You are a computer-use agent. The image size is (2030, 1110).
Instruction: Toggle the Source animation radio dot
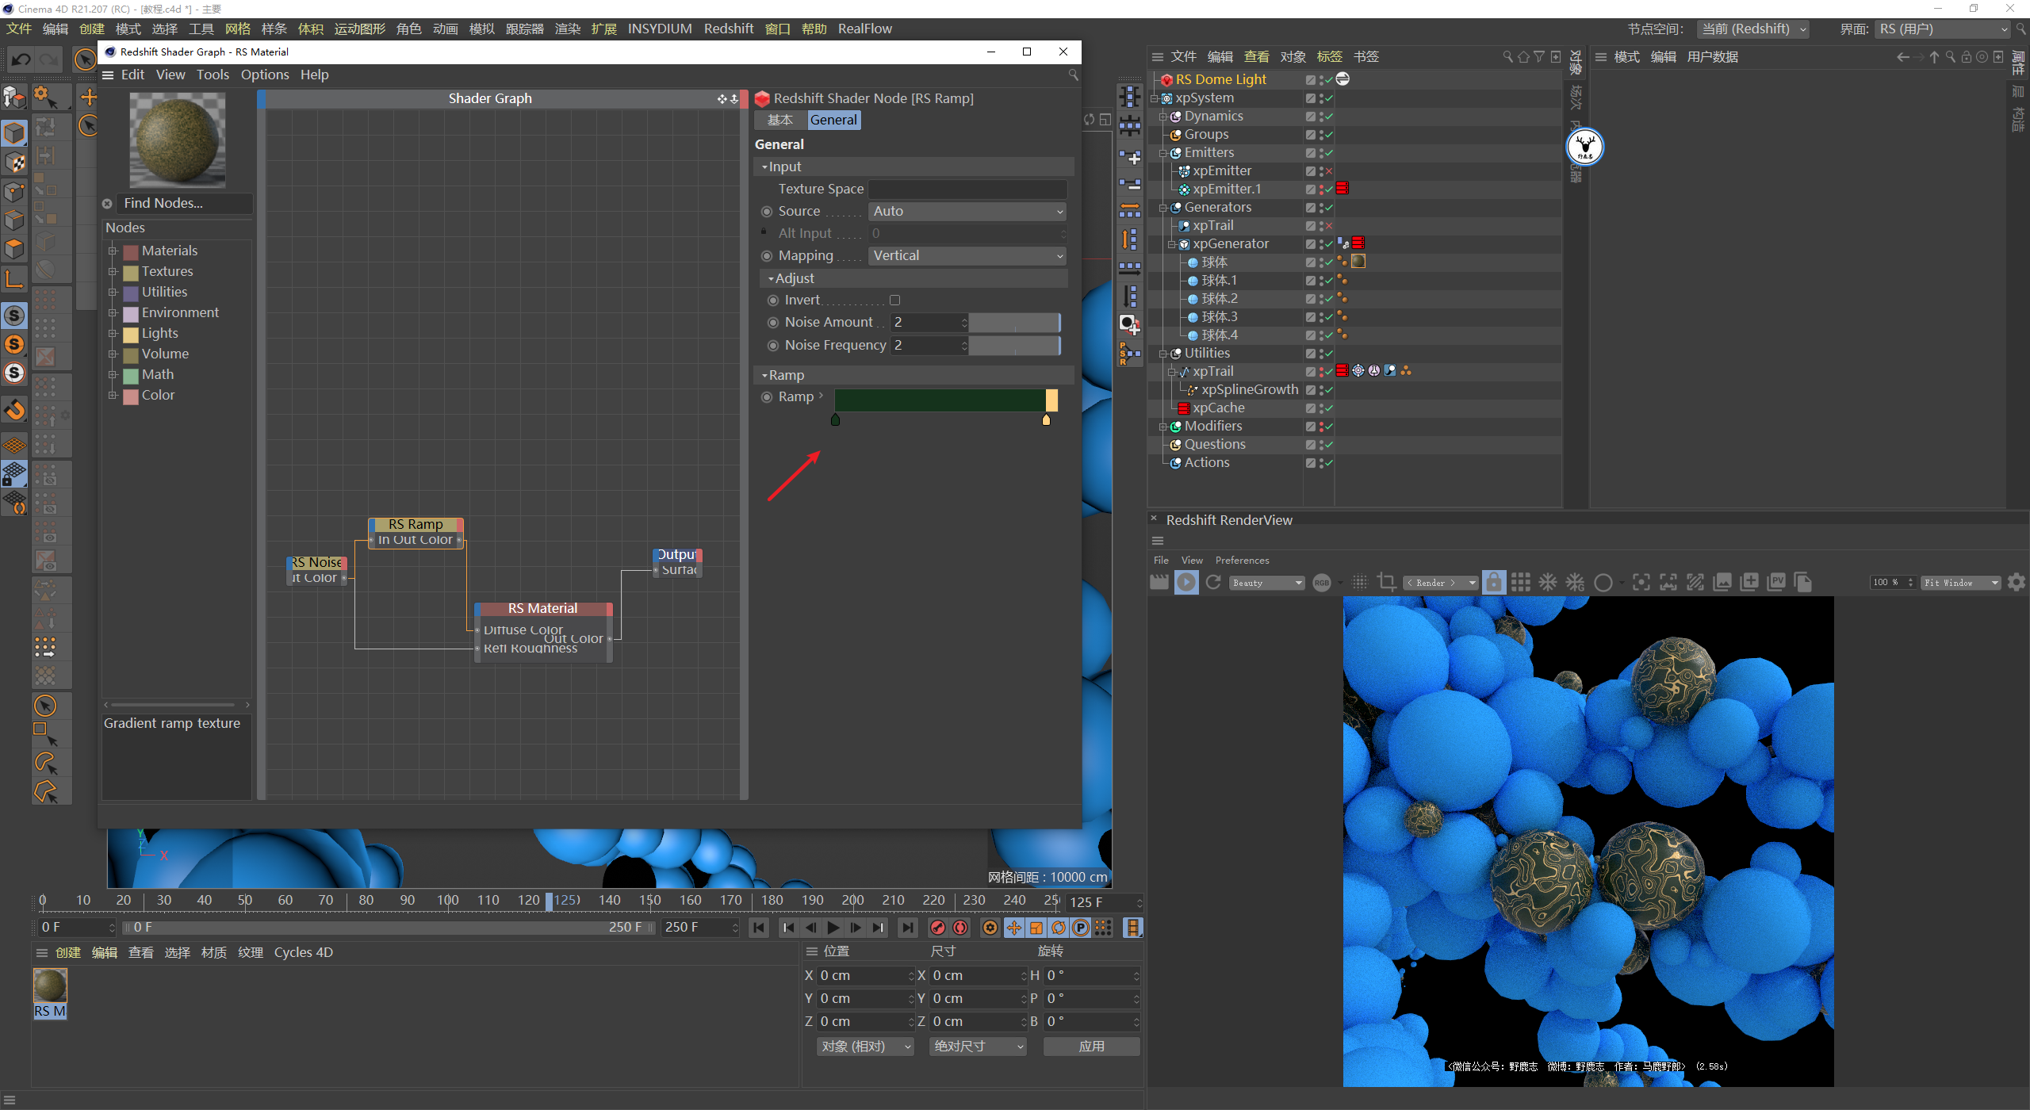click(767, 212)
